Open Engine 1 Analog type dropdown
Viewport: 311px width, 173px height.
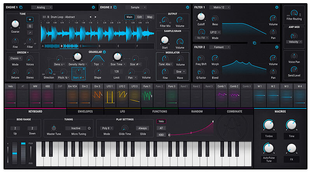(x=42, y=7)
